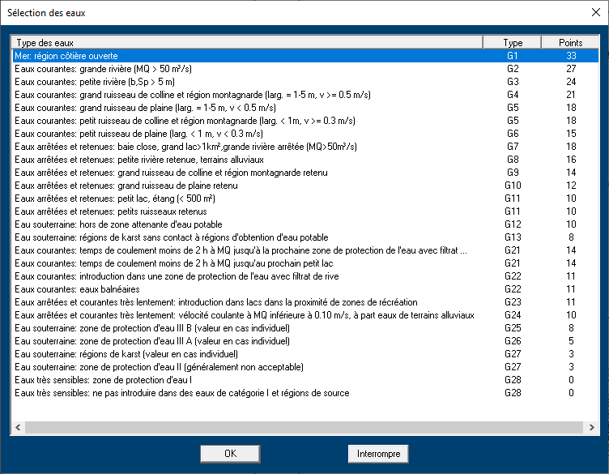Screen dimensions: 609x474
Task: Click type cell 'G24'
Action: pyautogui.click(x=513, y=315)
